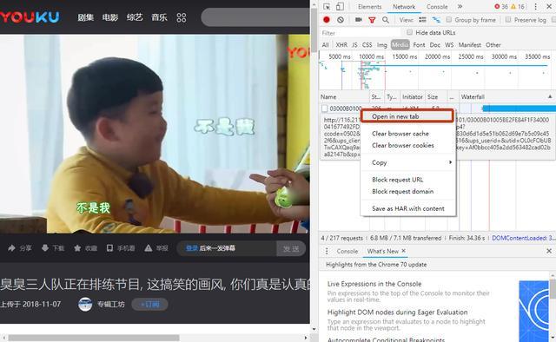Open the Youku category grid icon
556x342 pixels.
click(182, 17)
